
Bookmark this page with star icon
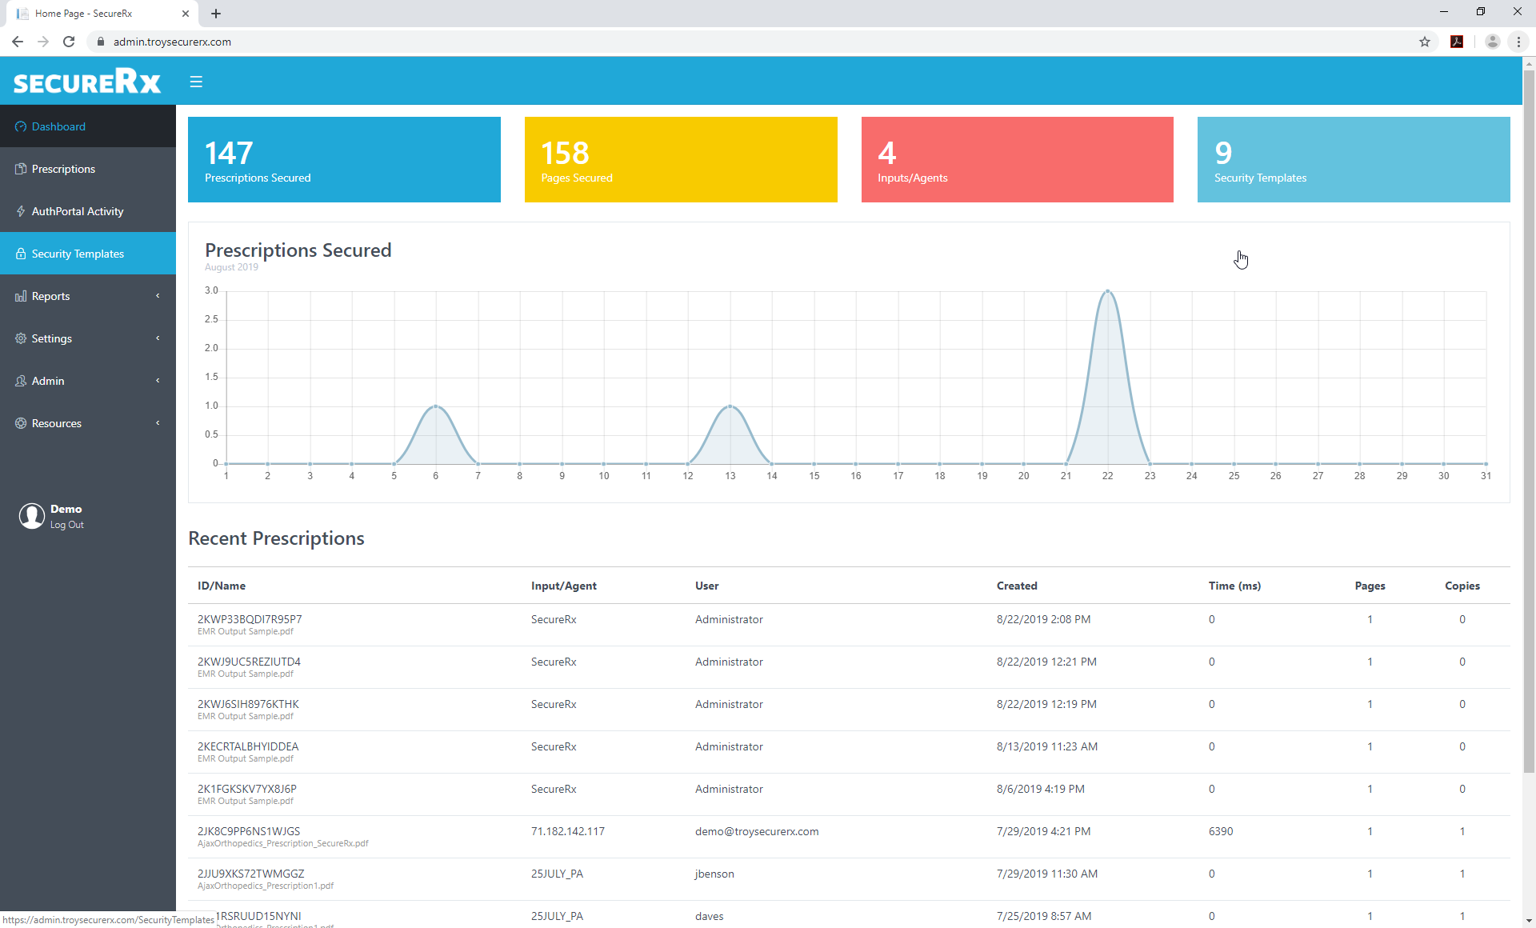coord(1425,42)
